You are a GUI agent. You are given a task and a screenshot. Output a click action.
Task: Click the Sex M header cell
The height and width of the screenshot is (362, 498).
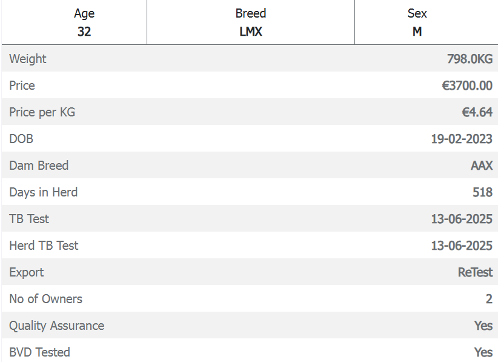(417, 22)
